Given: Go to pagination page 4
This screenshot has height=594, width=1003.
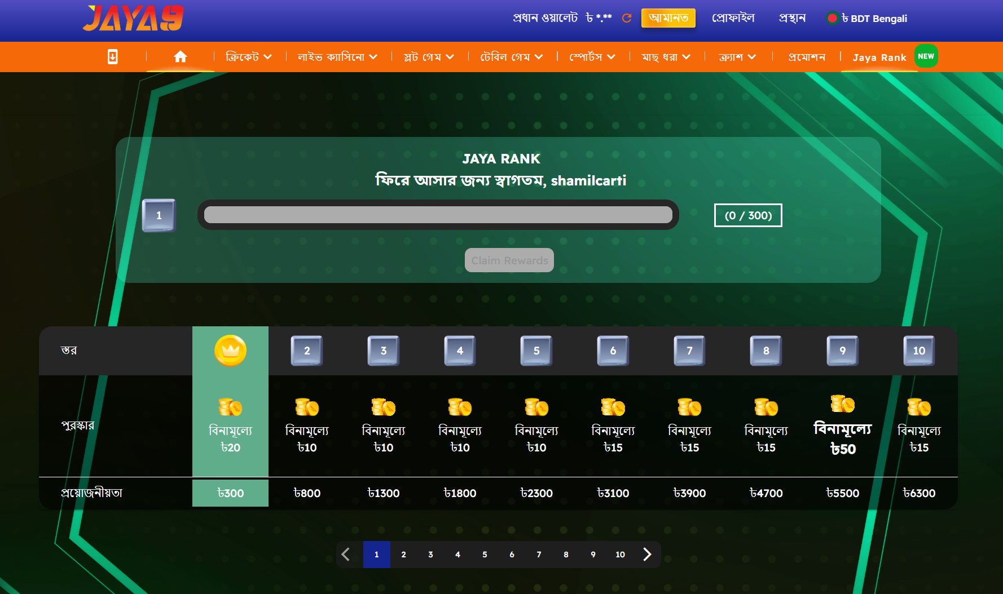Looking at the screenshot, I should tap(458, 555).
